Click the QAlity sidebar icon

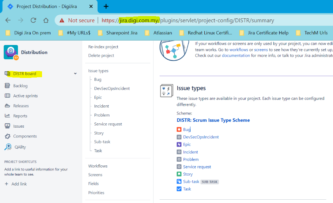tap(8, 147)
